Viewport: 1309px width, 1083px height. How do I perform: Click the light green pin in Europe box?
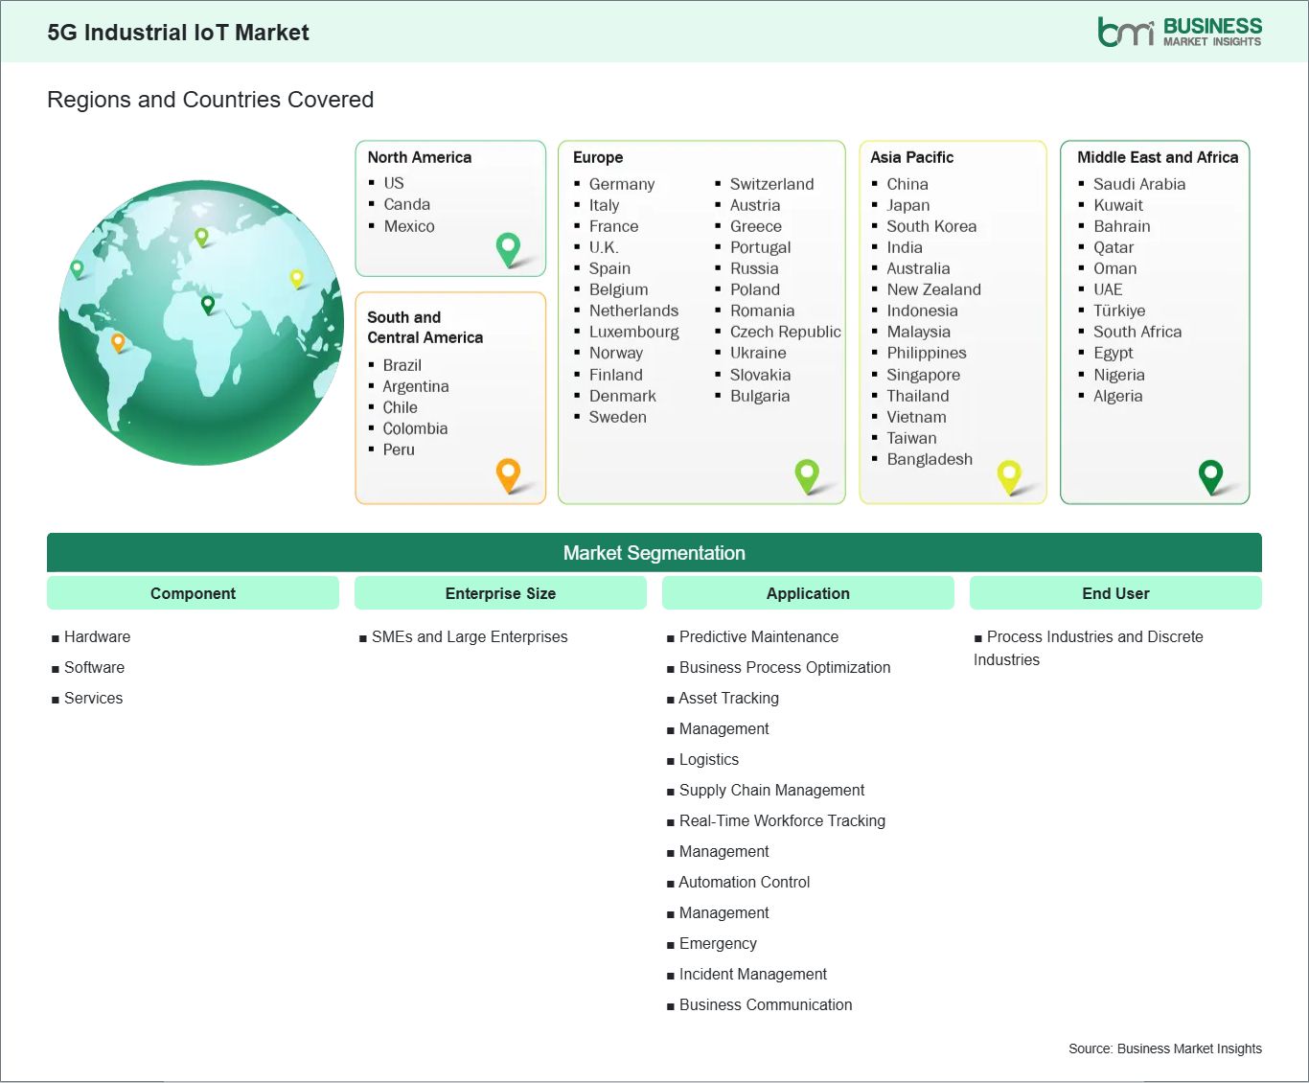click(x=807, y=473)
